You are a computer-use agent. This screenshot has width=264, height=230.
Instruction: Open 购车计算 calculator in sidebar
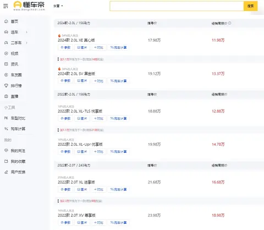pos(15,129)
